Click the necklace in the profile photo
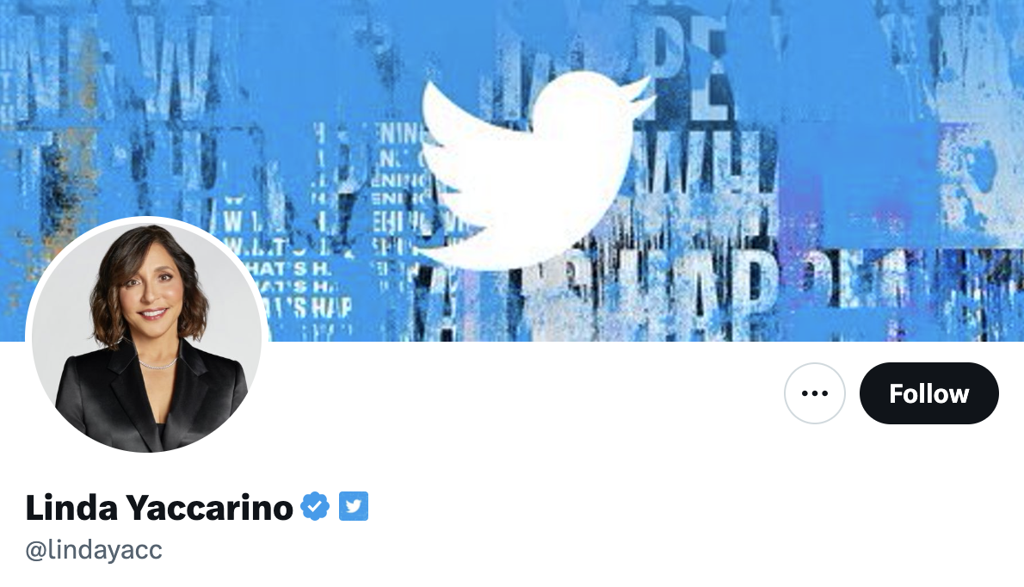 tap(157, 363)
